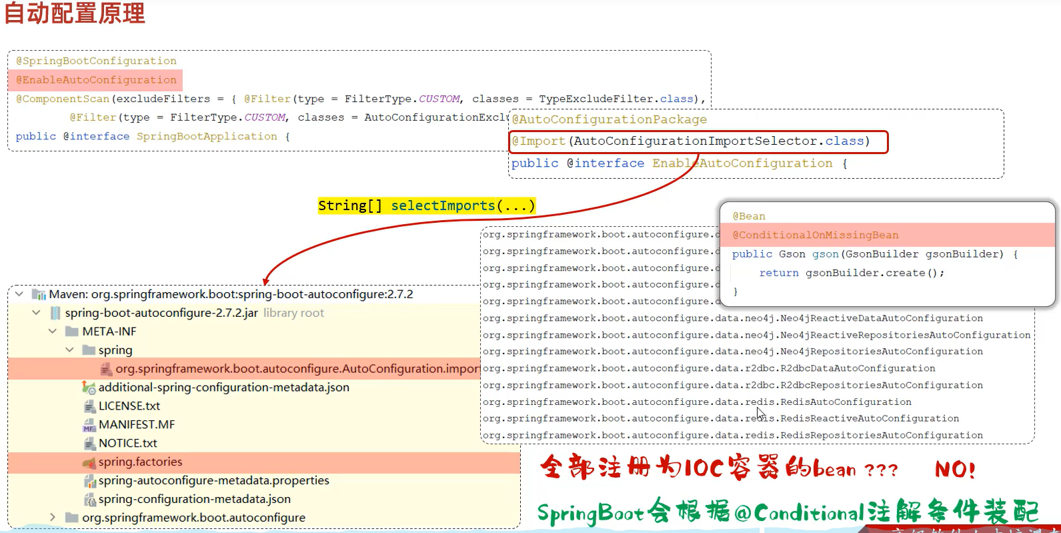Click the @ComponentScan annotation text
The width and height of the screenshot is (1061, 533).
pos(63,99)
